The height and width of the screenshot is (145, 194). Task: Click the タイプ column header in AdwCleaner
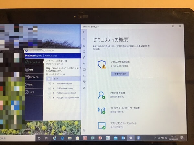click(56, 79)
